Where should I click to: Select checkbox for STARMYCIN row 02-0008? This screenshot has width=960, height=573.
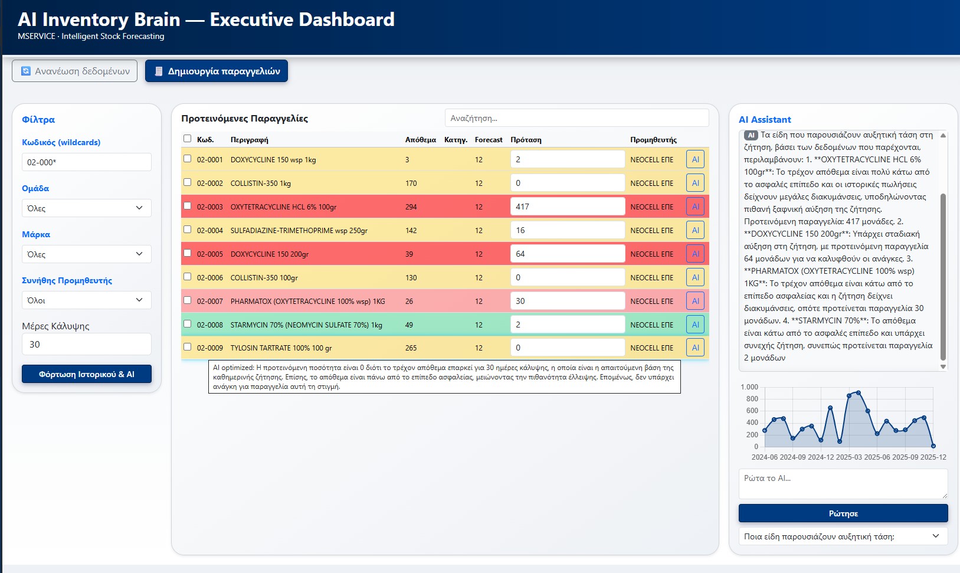coord(187,324)
